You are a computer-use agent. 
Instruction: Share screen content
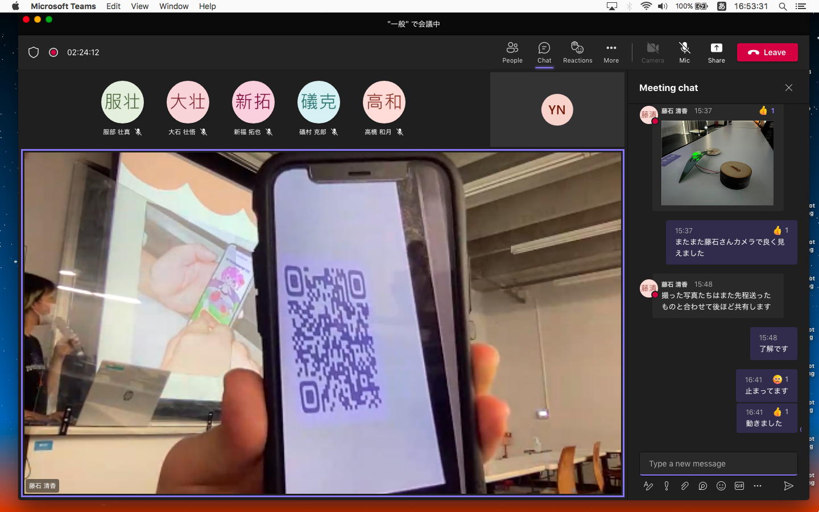pos(716,52)
